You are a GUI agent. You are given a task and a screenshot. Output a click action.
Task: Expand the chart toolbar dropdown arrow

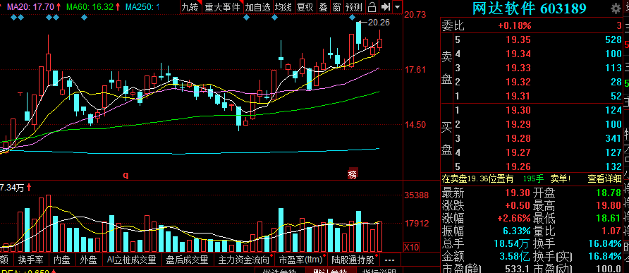coord(397,7)
